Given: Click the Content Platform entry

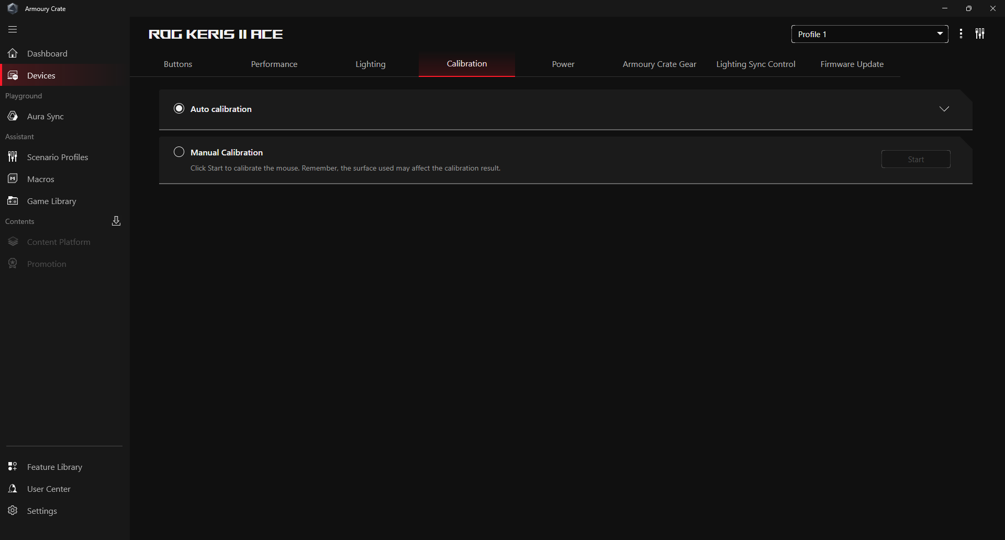Looking at the screenshot, I should (65, 242).
